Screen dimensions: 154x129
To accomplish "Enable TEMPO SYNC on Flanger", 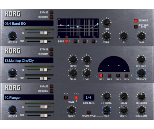I will (x=89, y=113).
